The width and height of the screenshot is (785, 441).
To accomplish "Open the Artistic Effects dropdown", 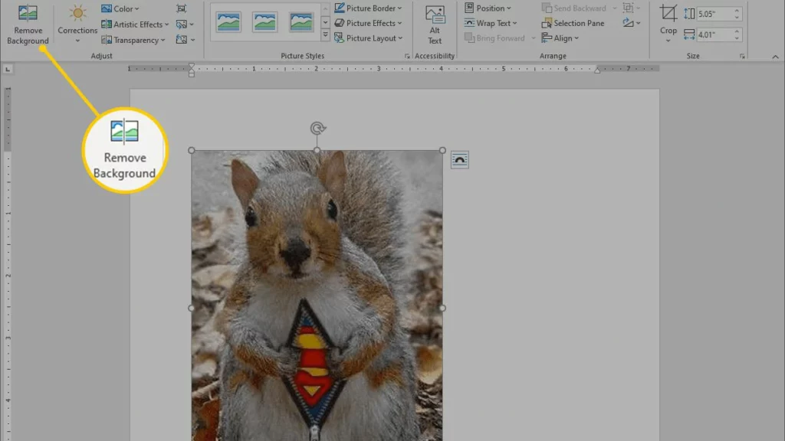I will [x=136, y=24].
